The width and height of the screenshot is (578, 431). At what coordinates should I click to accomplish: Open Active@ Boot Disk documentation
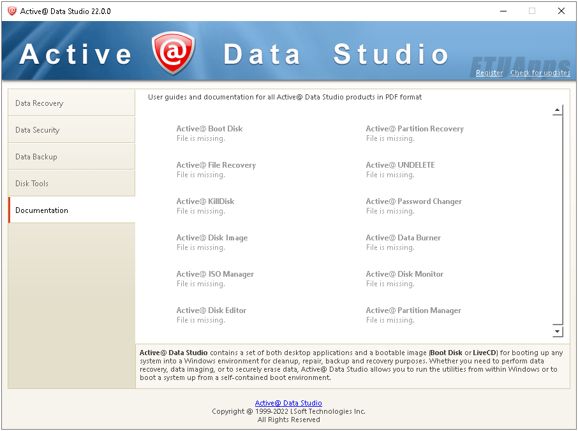(209, 129)
